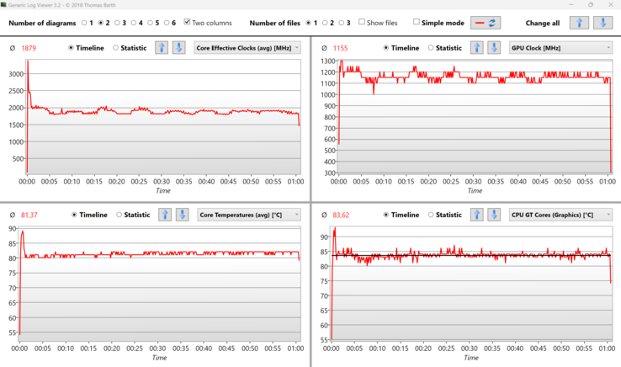Click inside the Core Temperatures timeline graph
This screenshot has width=621, height=367.
pos(160,295)
